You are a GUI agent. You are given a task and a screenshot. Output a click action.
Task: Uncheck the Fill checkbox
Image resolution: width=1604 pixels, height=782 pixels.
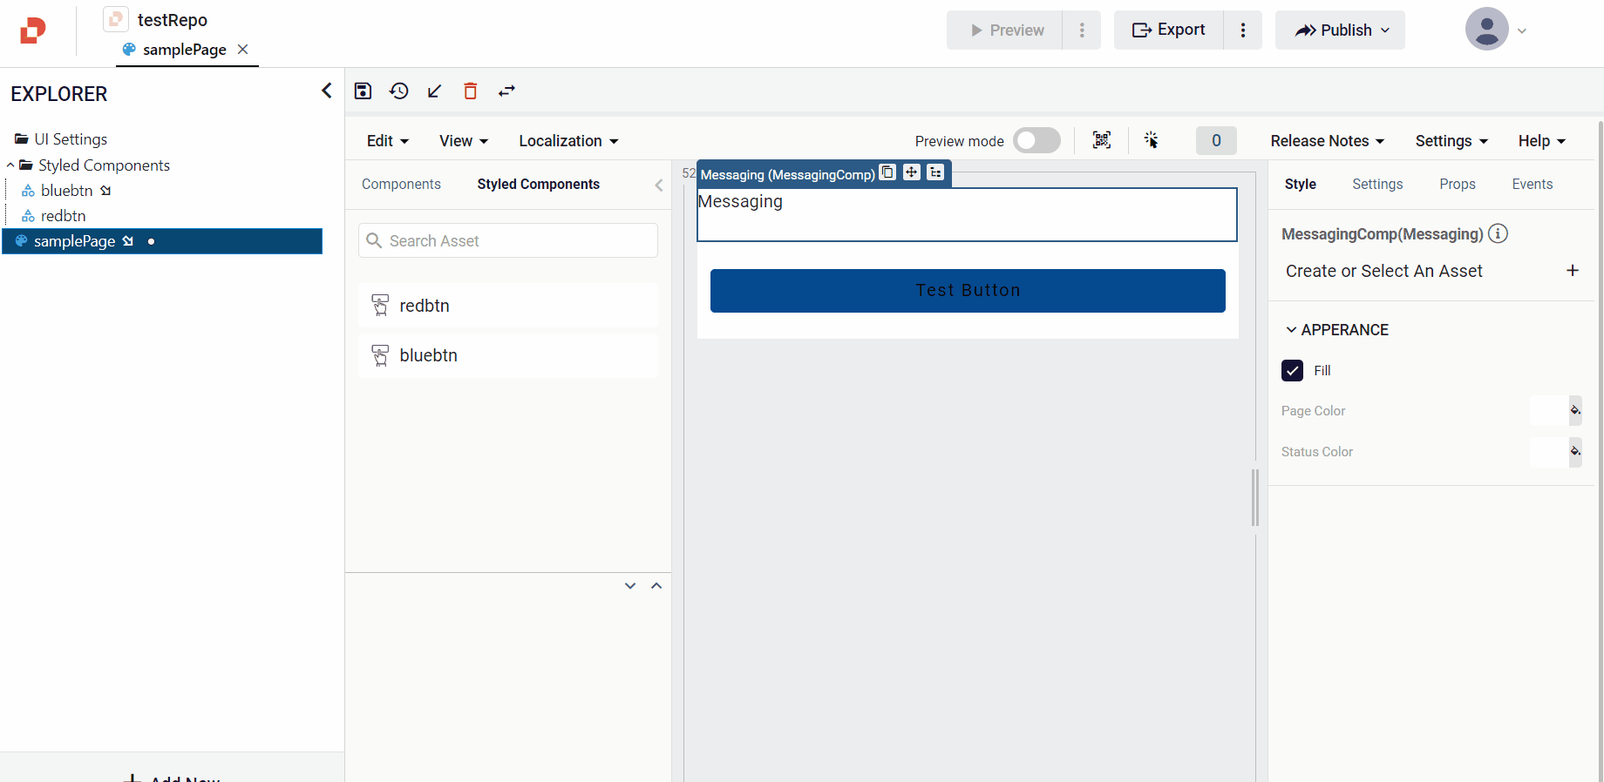pos(1292,370)
